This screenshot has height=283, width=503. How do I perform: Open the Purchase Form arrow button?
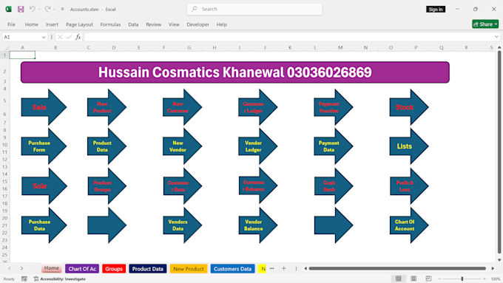pyautogui.click(x=44, y=146)
